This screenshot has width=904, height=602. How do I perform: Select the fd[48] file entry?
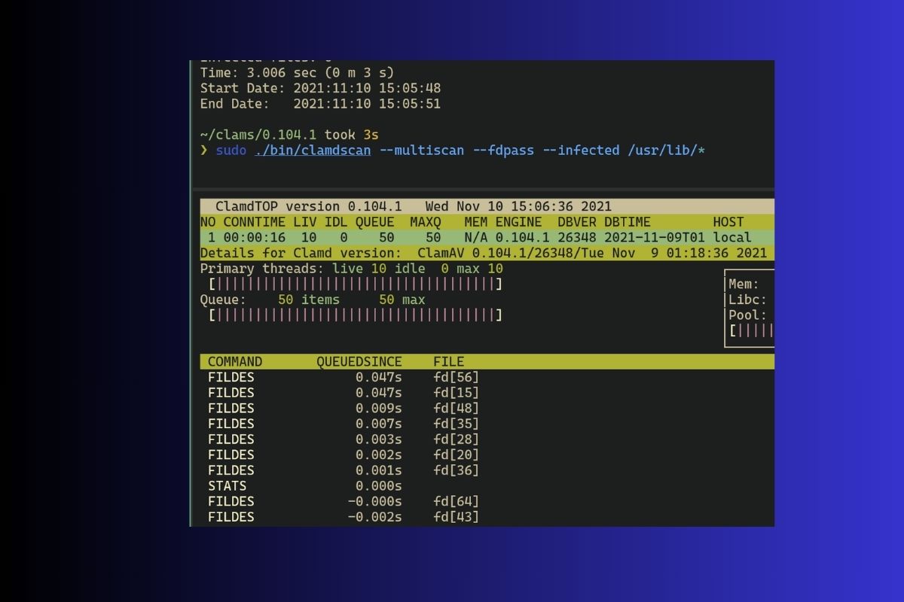click(x=456, y=409)
